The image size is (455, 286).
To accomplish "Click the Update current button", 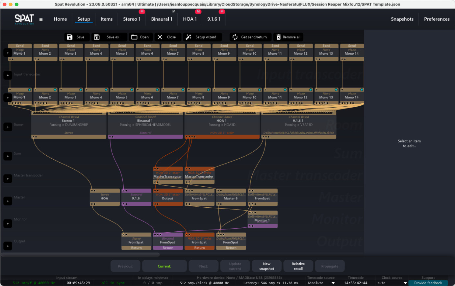I will coord(235,266).
